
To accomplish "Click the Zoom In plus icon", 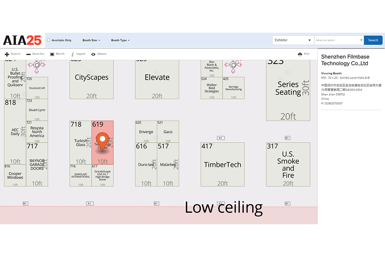I will 7,54.
